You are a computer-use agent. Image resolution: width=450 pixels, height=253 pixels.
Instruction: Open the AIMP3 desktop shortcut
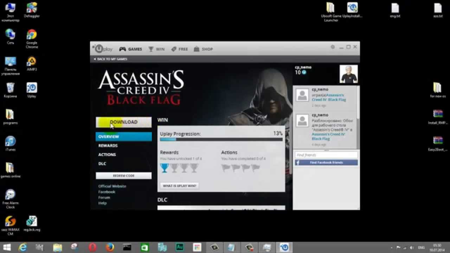[32, 64]
